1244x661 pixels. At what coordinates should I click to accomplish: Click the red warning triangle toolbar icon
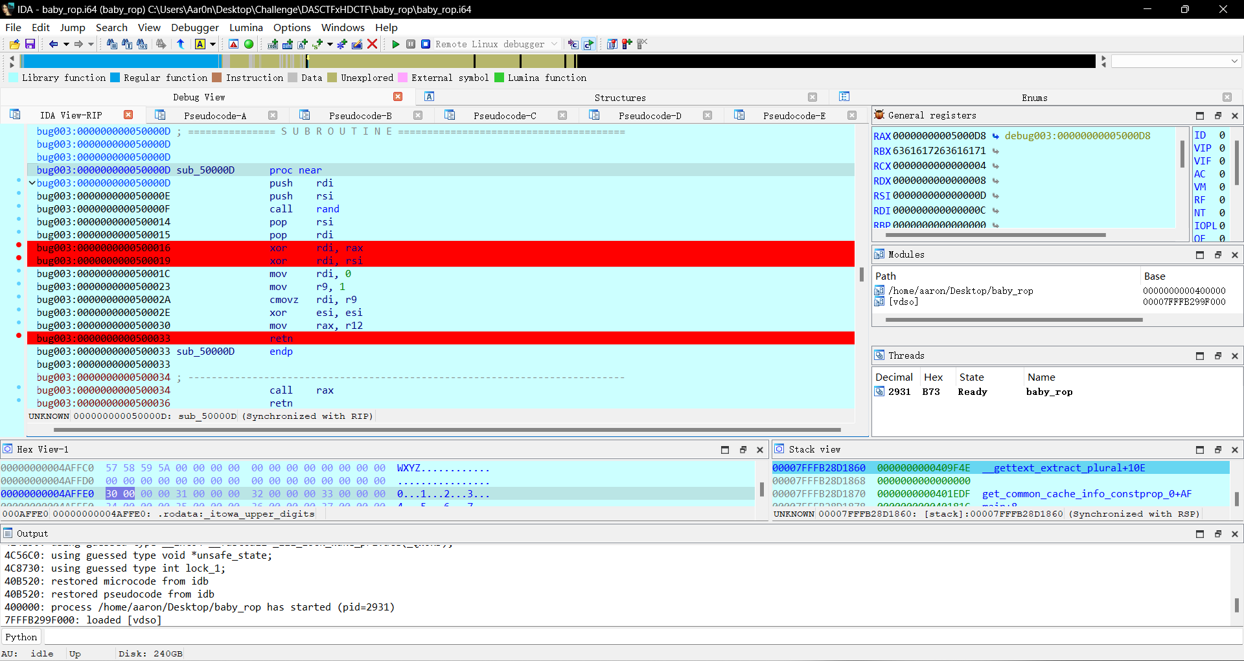tap(234, 44)
